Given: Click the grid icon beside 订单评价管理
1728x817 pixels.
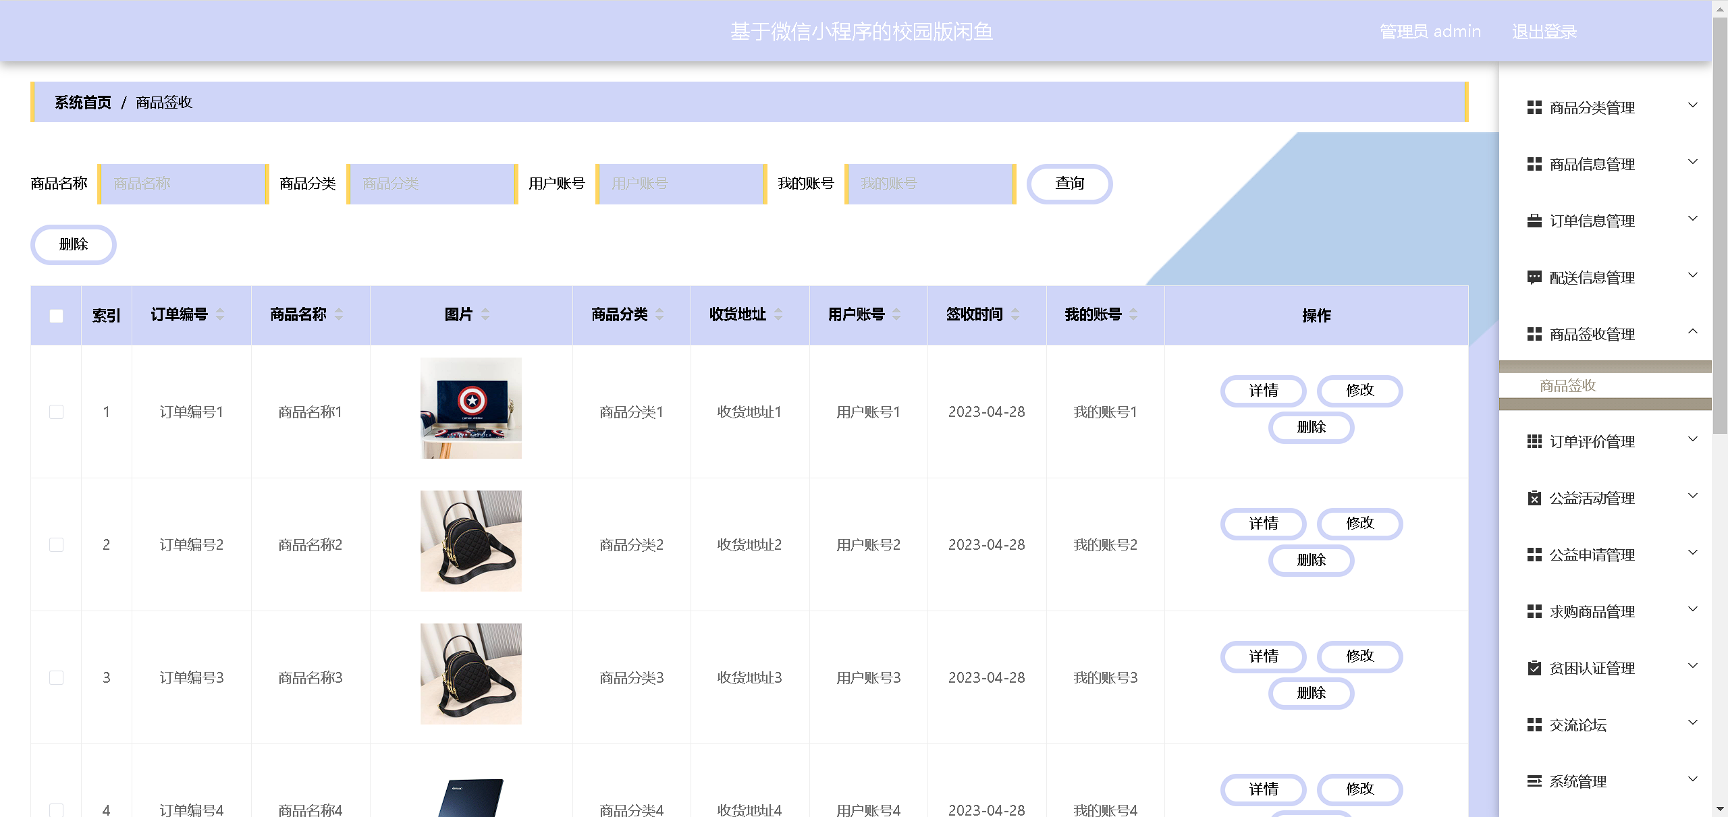Looking at the screenshot, I should 1534,441.
